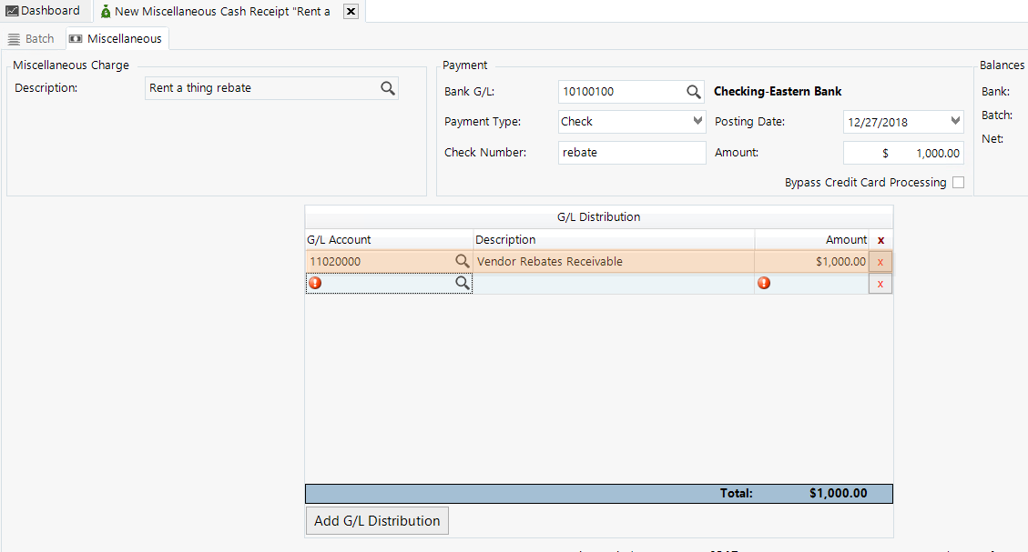Delete the Vendor Rebates Receivable row
Viewport: 1028px width, 552px height.
pyautogui.click(x=880, y=262)
